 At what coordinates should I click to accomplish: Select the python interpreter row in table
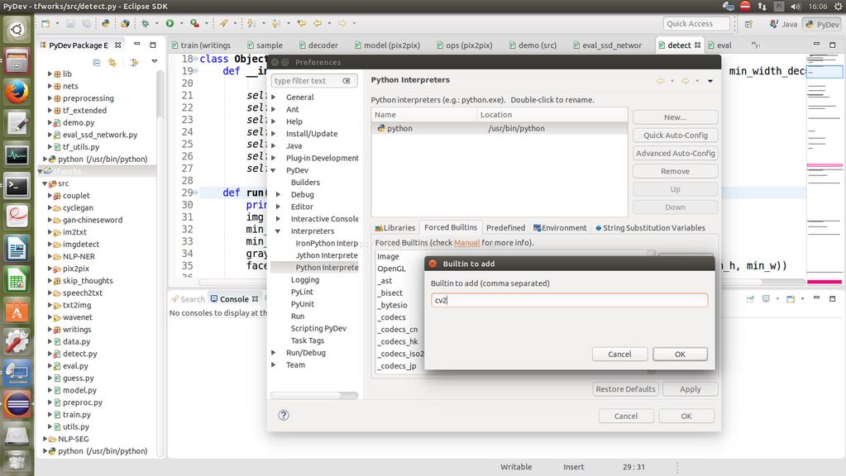pyautogui.click(x=499, y=128)
